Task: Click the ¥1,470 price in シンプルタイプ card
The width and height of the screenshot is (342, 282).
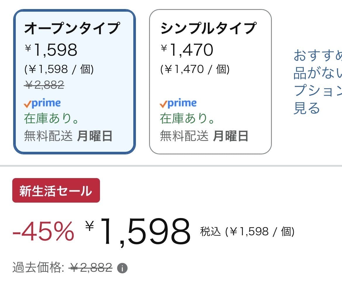Action: (x=187, y=50)
